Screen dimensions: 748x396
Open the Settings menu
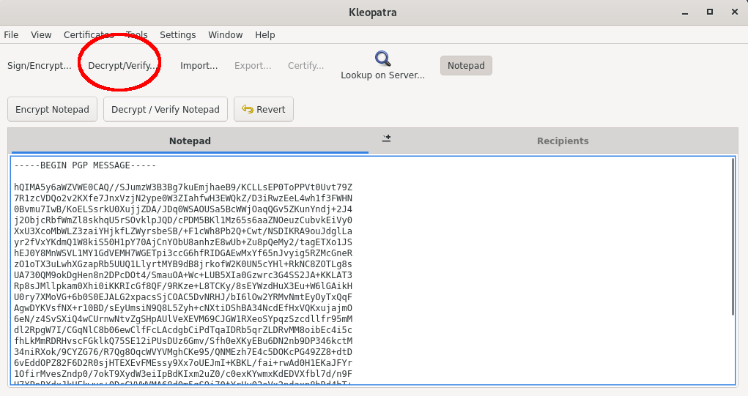[x=177, y=35]
